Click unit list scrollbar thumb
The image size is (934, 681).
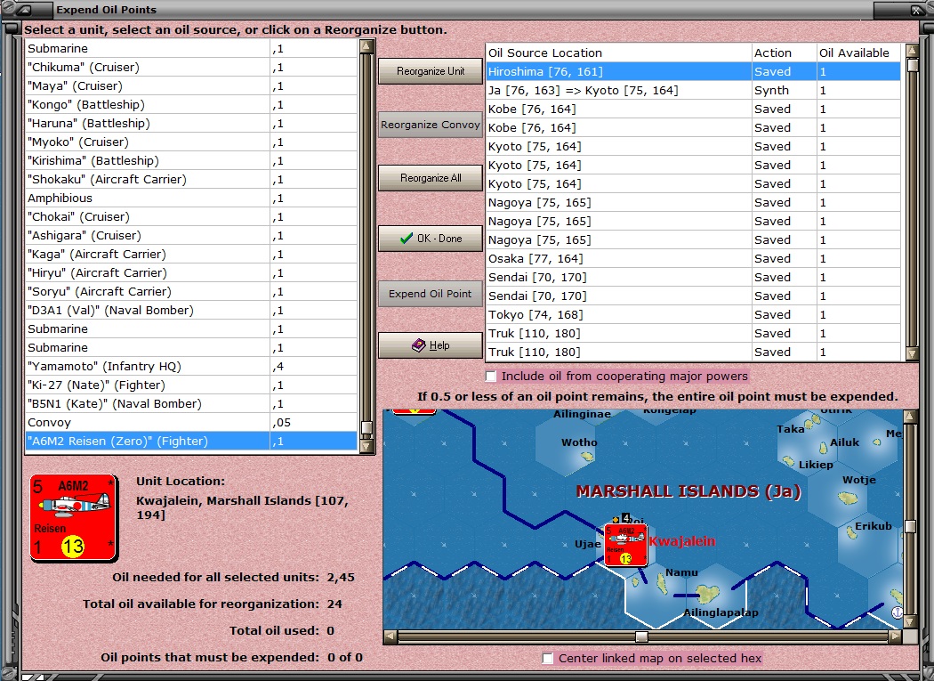pyautogui.click(x=366, y=427)
